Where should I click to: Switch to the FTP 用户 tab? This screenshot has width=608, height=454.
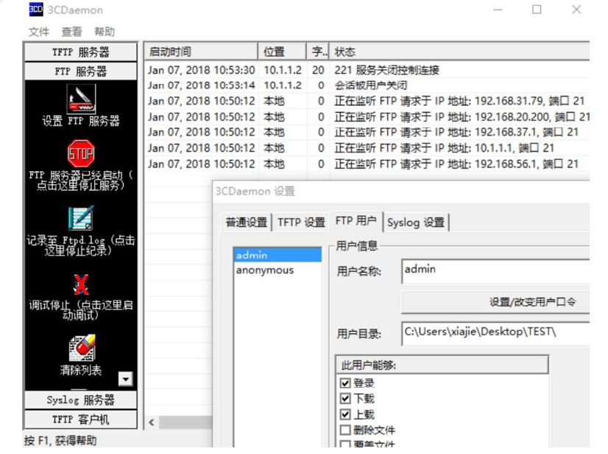[x=356, y=221]
